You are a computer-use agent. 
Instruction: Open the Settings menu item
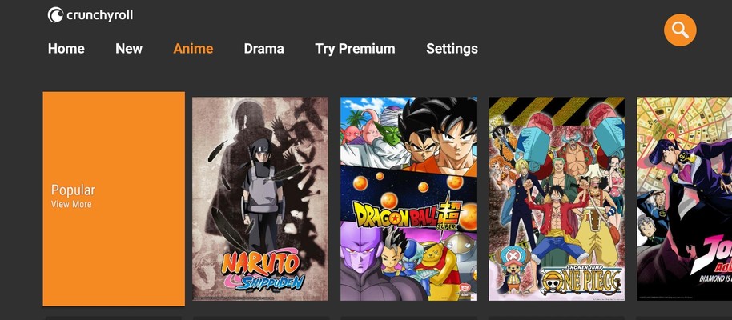(x=452, y=49)
